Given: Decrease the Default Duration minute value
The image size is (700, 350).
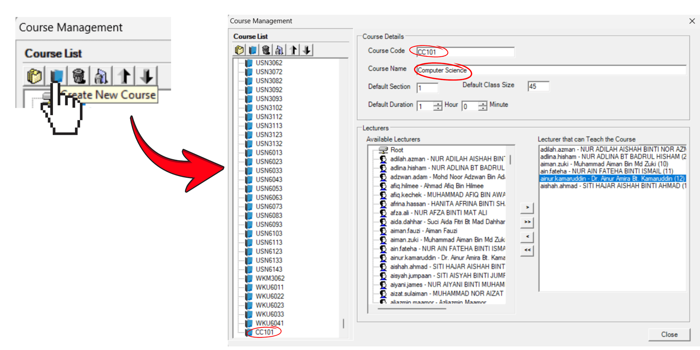Looking at the screenshot, I should point(483,108).
